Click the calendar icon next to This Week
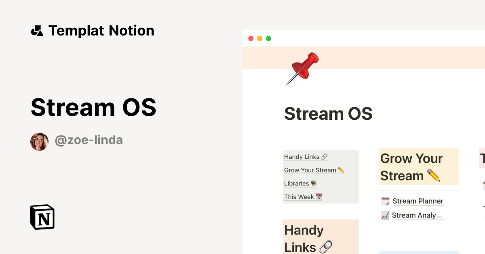Screen dimensions: 485x254 point(318,197)
